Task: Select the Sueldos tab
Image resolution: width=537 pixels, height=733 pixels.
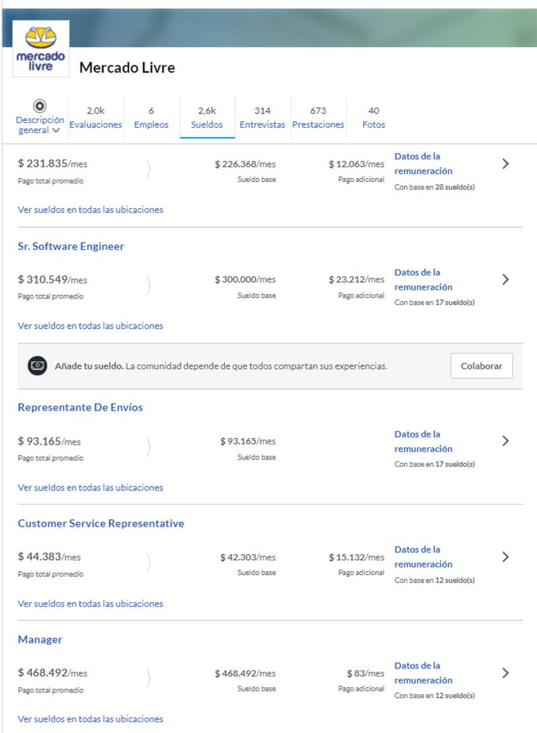Action: (x=207, y=118)
